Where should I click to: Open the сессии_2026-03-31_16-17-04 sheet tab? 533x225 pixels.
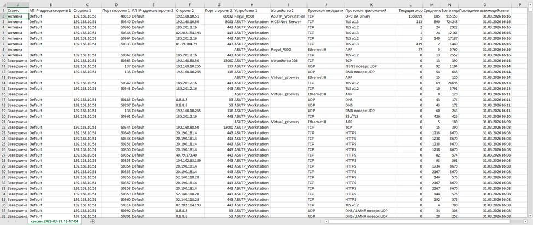(x=54, y=221)
